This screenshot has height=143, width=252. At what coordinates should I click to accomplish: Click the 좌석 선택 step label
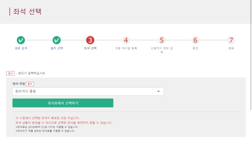(90, 48)
